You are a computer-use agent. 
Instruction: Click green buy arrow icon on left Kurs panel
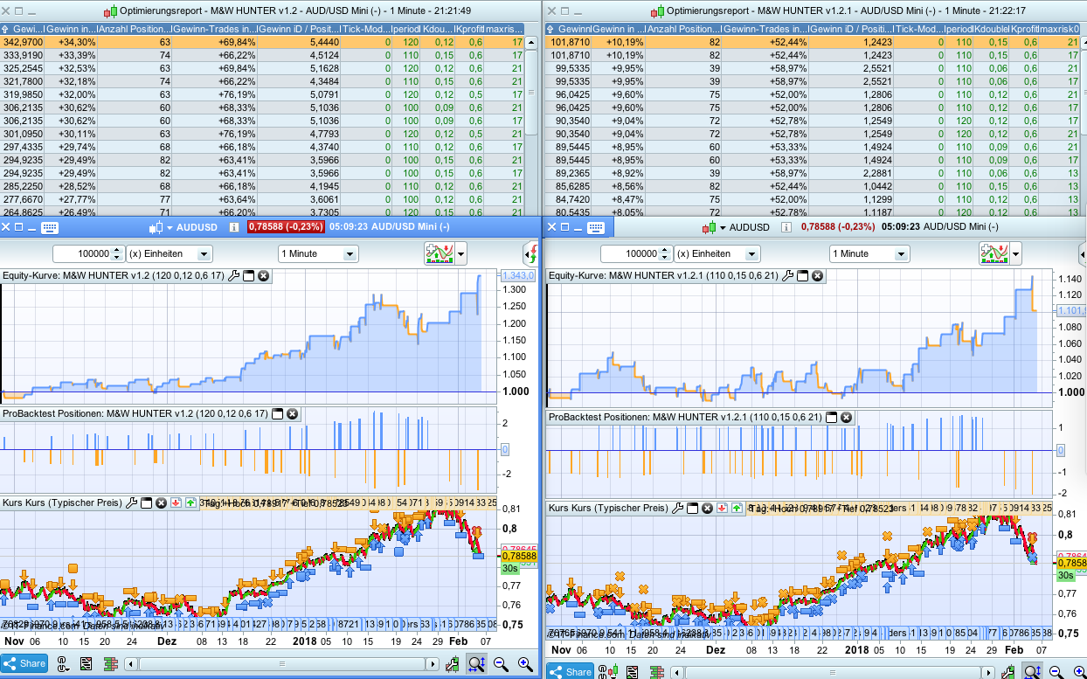tap(190, 502)
